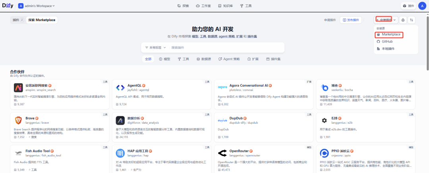The image size is (429, 173).
Task: Click the verified badge next to Brave
Action: point(37,119)
